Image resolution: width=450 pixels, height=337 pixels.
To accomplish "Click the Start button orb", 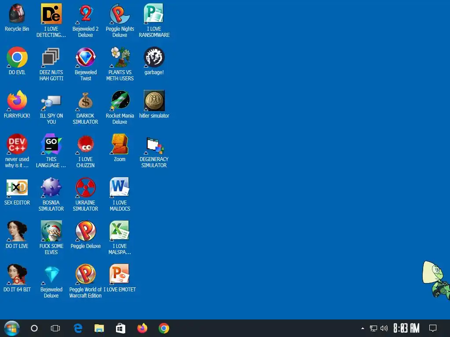I will click(12, 328).
